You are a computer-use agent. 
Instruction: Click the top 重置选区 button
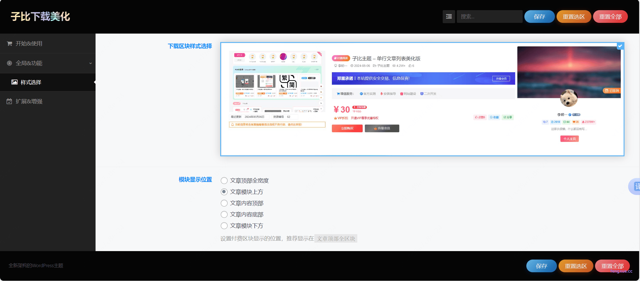point(574,17)
